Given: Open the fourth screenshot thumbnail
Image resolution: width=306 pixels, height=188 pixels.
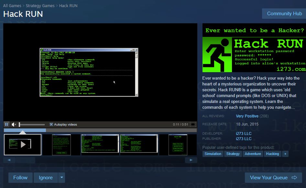Looking at the screenshot, I should (x=139, y=145).
